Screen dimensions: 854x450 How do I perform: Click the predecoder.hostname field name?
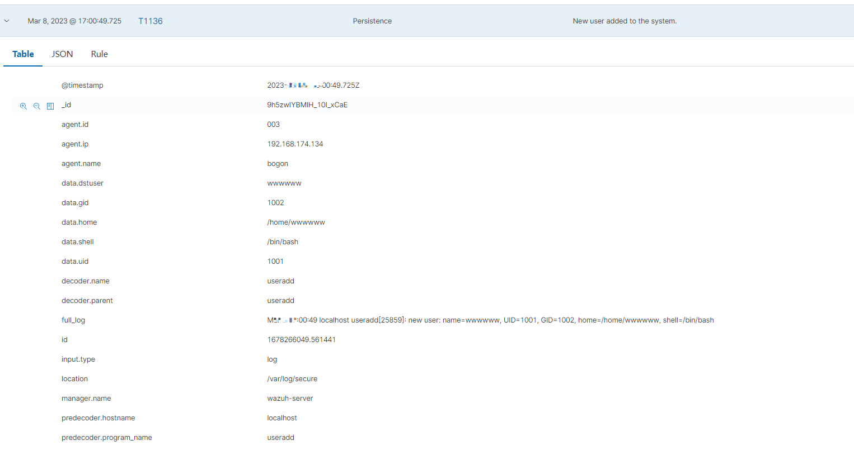(x=98, y=418)
